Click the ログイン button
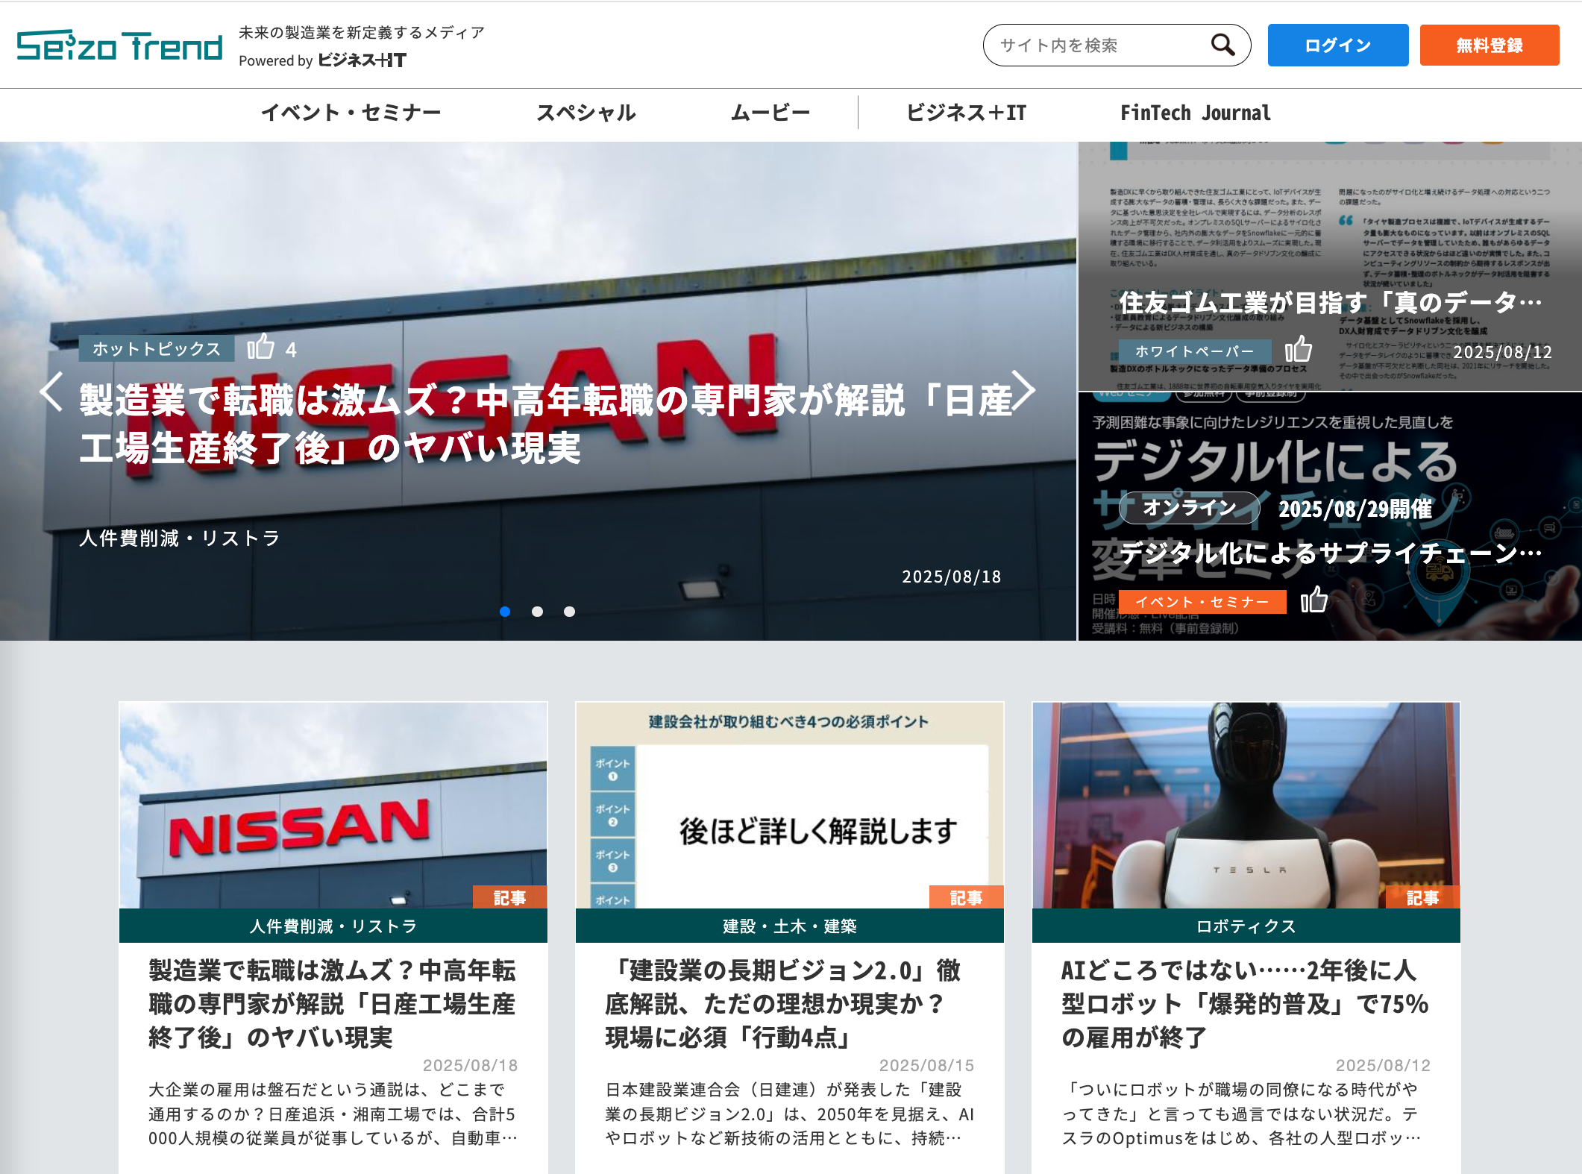This screenshot has width=1582, height=1174. (1338, 45)
